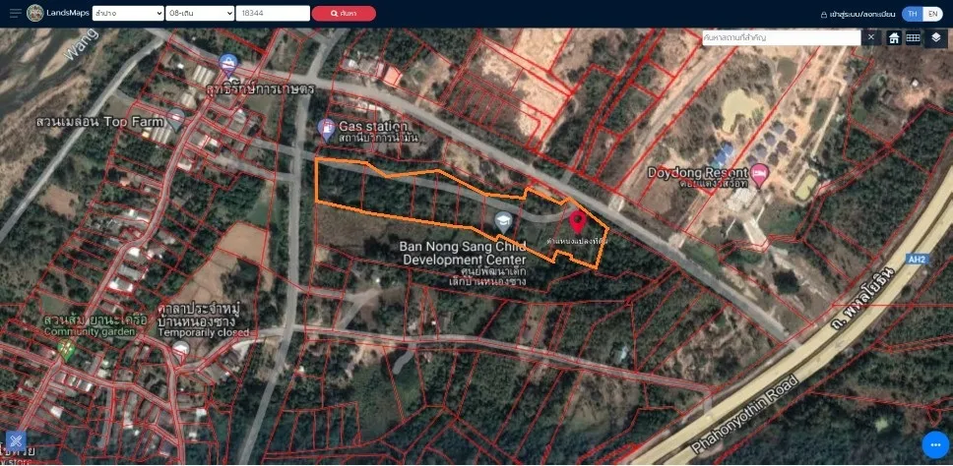
Task: Click the Gas station map marker
Action: [x=326, y=127]
